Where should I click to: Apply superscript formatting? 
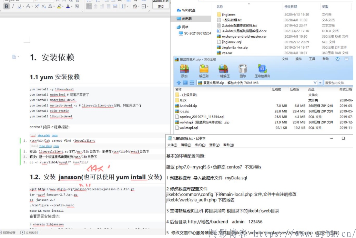[37, 6]
